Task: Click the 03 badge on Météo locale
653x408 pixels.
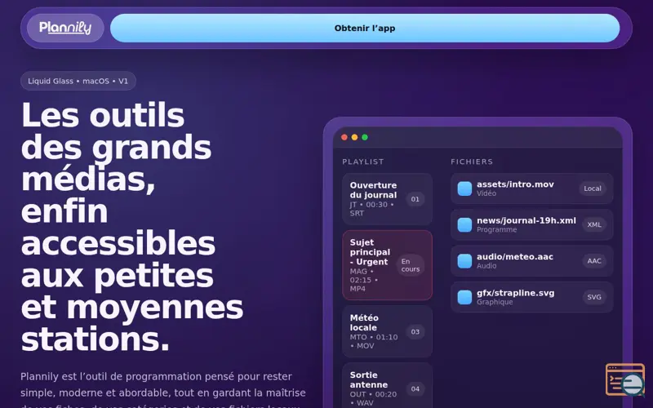Action: (415, 332)
